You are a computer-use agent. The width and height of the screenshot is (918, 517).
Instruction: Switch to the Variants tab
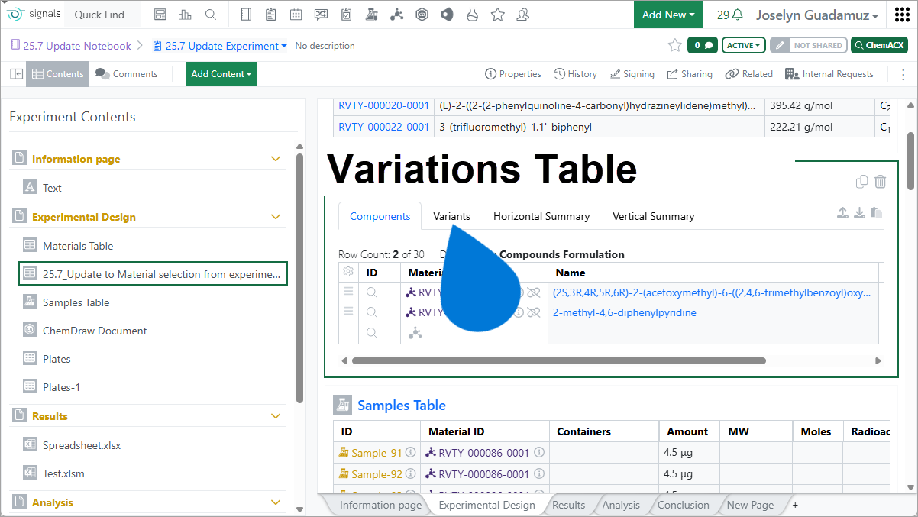click(x=451, y=216)
